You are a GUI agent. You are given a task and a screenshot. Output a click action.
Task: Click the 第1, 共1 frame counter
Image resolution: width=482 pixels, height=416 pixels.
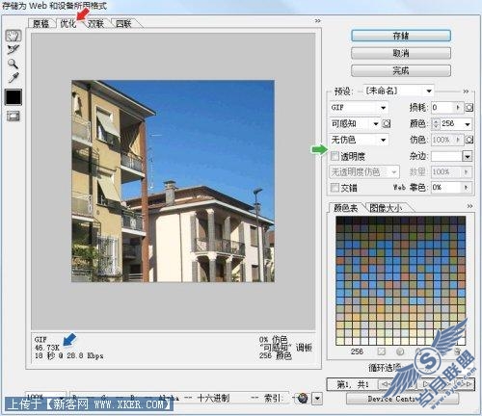point(353,384)
